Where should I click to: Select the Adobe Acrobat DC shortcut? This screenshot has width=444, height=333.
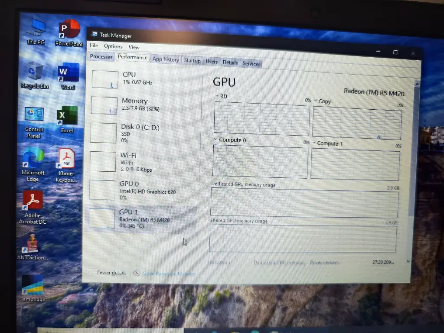[x=33, y=208]
